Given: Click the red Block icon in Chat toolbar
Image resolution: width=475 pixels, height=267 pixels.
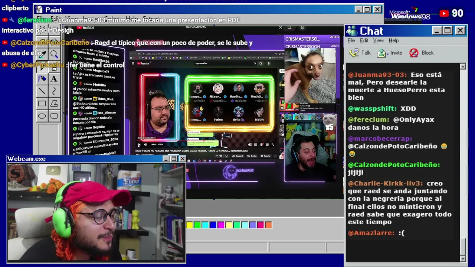Looking at the screenshot, I should (414, 53).
